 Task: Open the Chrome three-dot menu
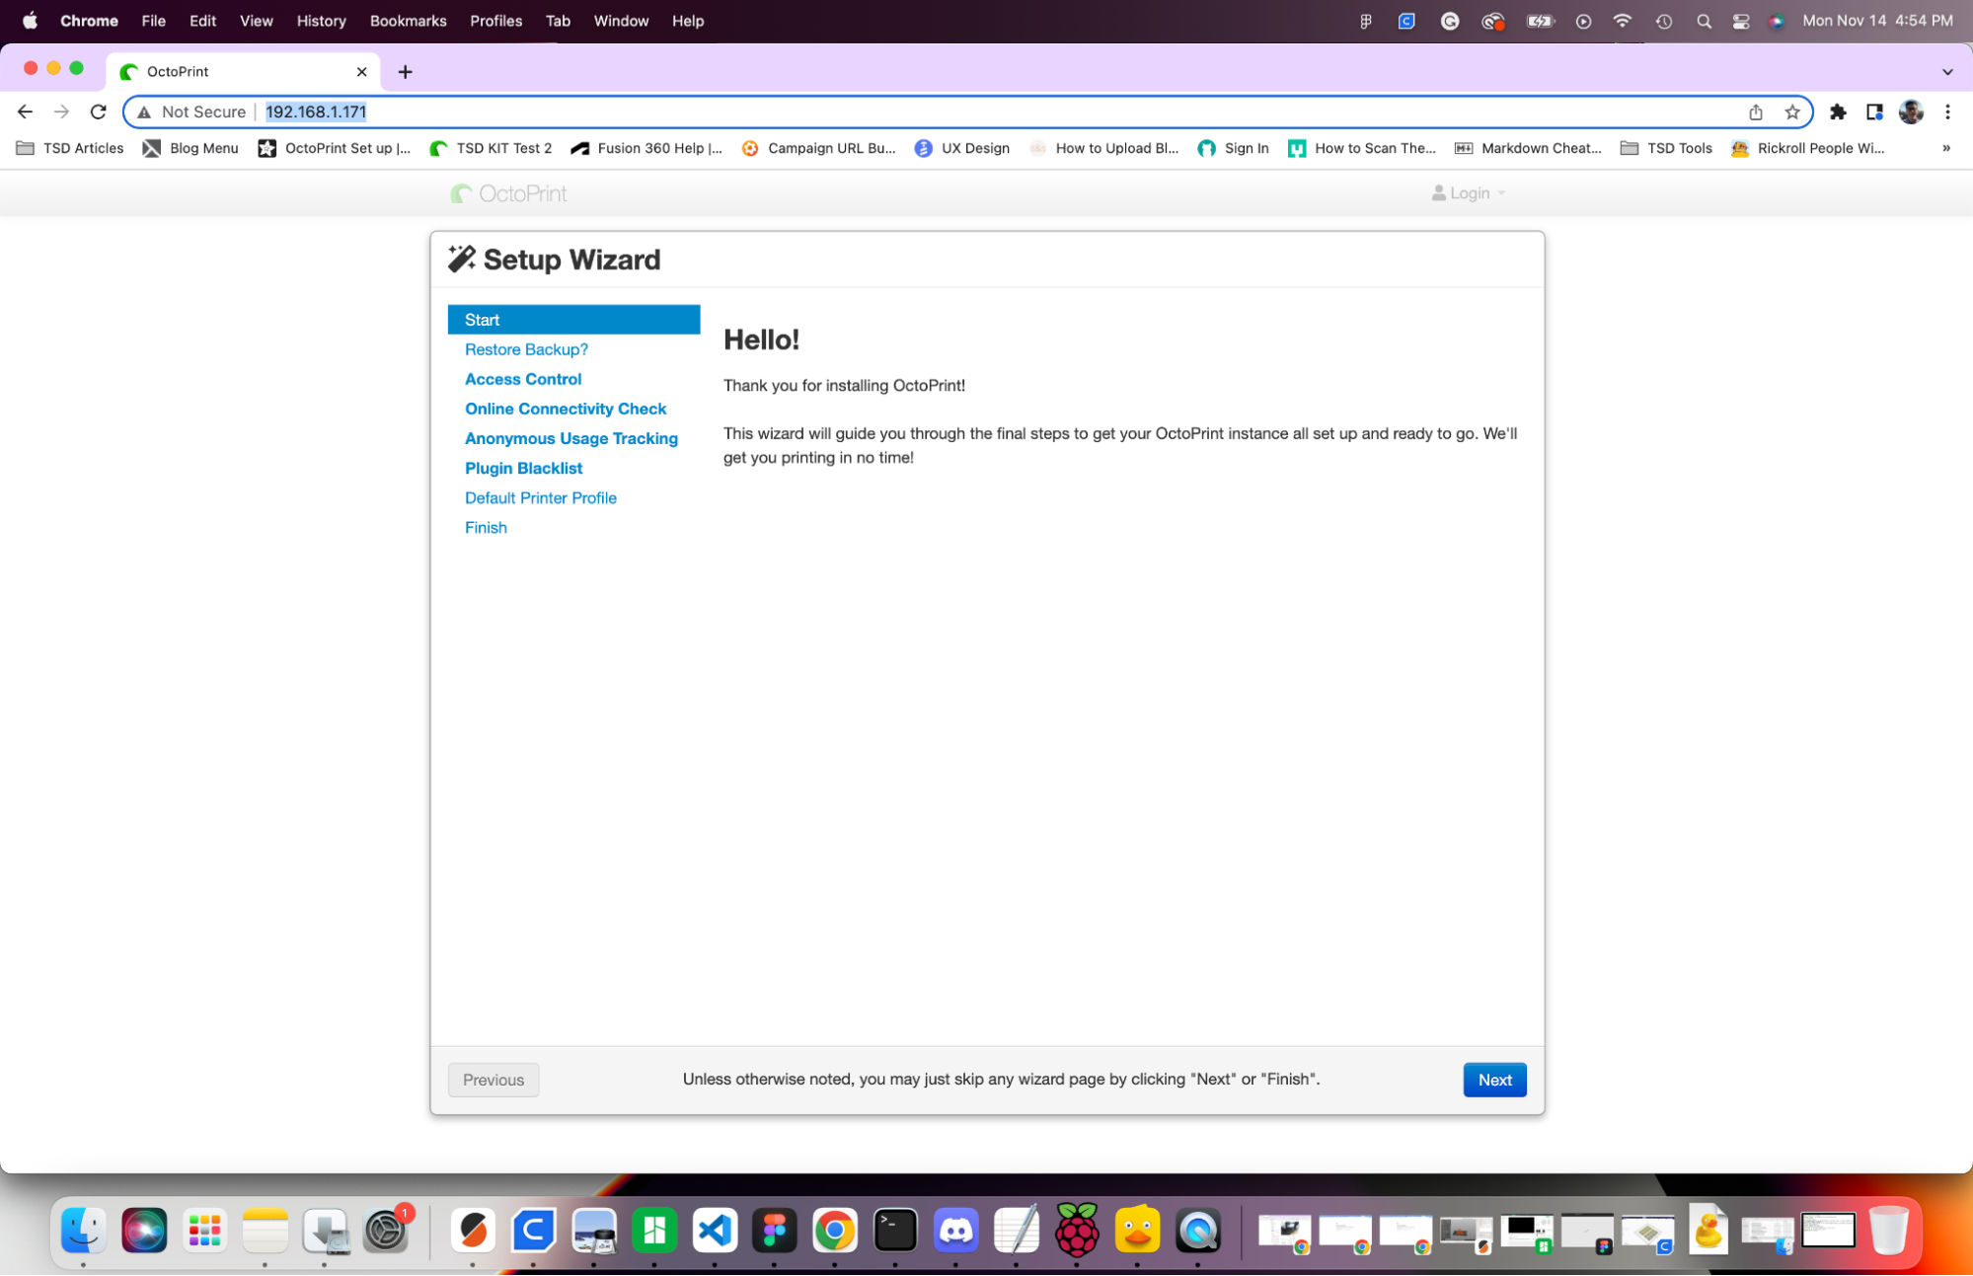pyautogui.click(x=1947, y=112)
